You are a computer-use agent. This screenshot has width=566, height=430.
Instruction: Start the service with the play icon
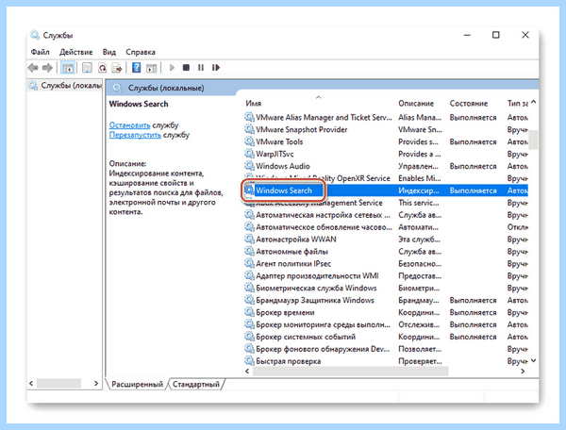[x=172, y=68]
